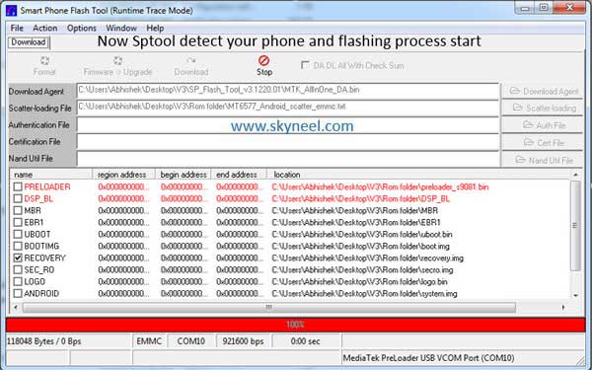Select the boot.img location text
This screenshot has width=592, height=370.
360,246
